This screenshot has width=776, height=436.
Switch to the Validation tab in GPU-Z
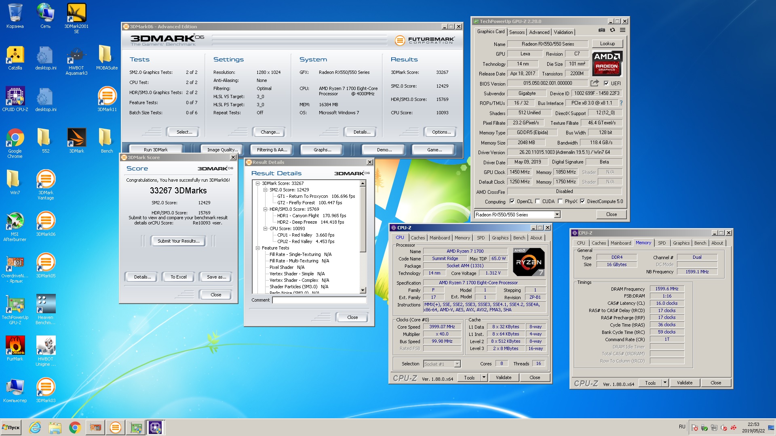pos(563,32)
